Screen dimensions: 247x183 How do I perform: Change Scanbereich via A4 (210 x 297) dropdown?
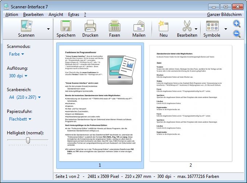(25, 97)
